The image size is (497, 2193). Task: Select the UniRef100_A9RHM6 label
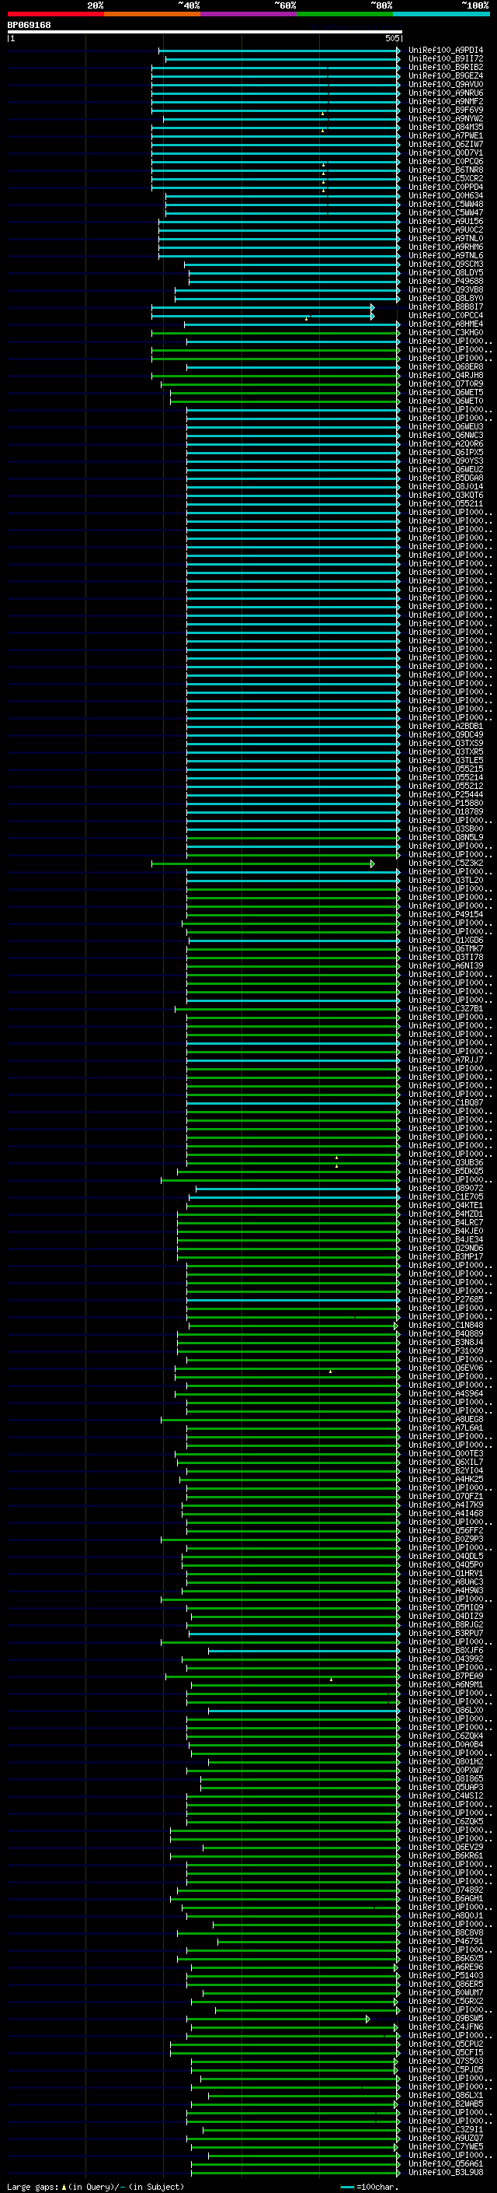(x=445, y=247)
